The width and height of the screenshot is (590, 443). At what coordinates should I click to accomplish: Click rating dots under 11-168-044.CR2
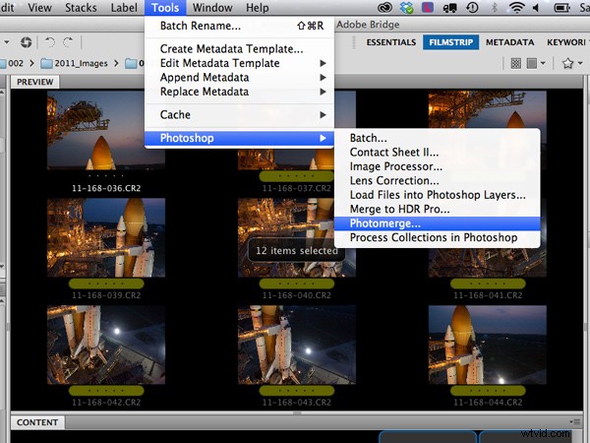[488, 390]
